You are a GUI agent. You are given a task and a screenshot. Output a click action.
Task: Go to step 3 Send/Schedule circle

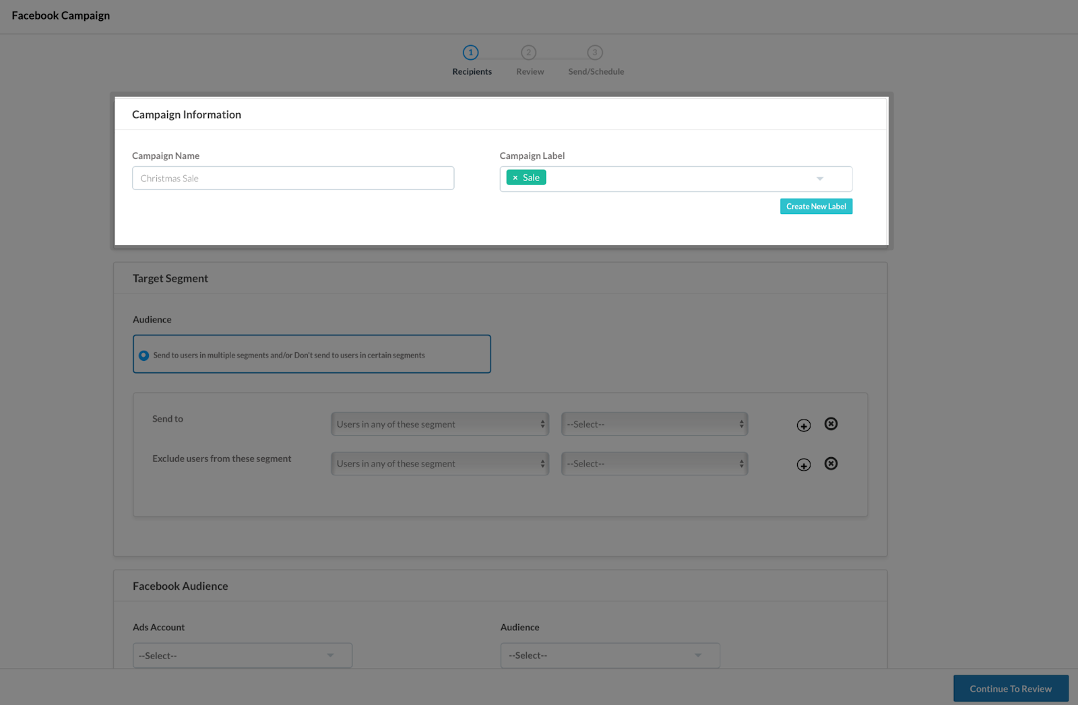tap(594, 53)
